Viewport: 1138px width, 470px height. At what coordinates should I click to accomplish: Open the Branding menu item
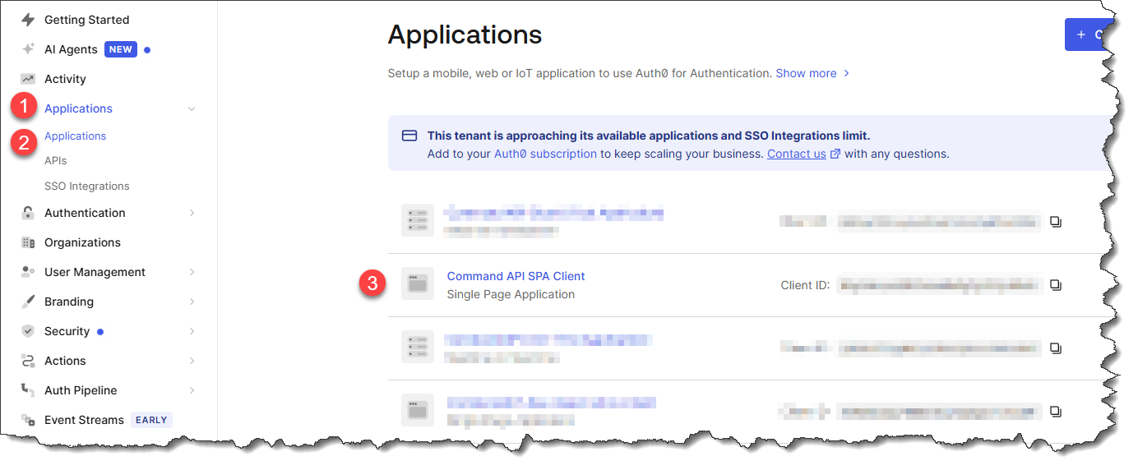click(69, 302)
